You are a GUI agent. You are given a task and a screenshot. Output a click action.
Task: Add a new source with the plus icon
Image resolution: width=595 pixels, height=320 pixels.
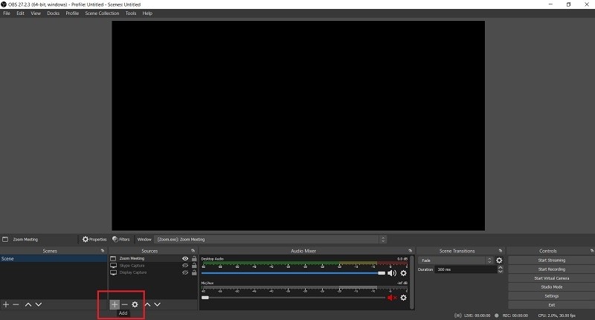pos(115,304)
